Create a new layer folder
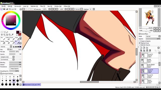 pyautogui.click(x=147, y=48)
